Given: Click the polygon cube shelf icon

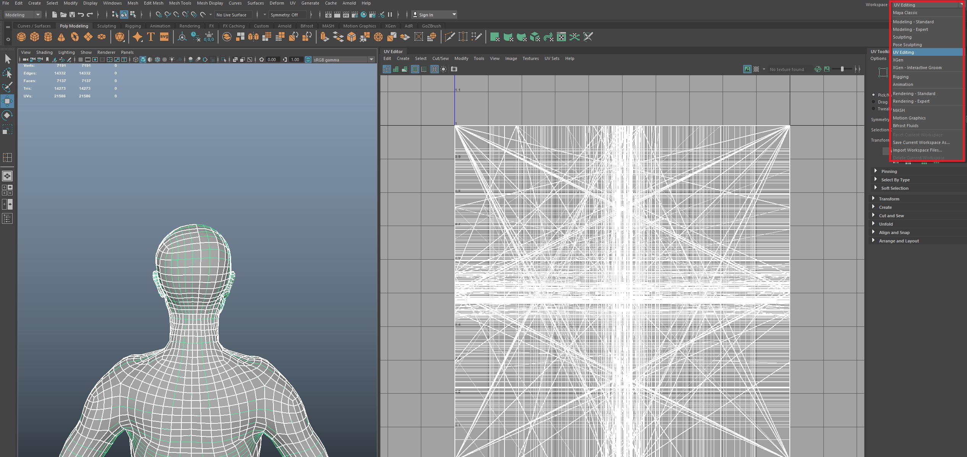Looking at the screenshot, I should coord(35,37).
